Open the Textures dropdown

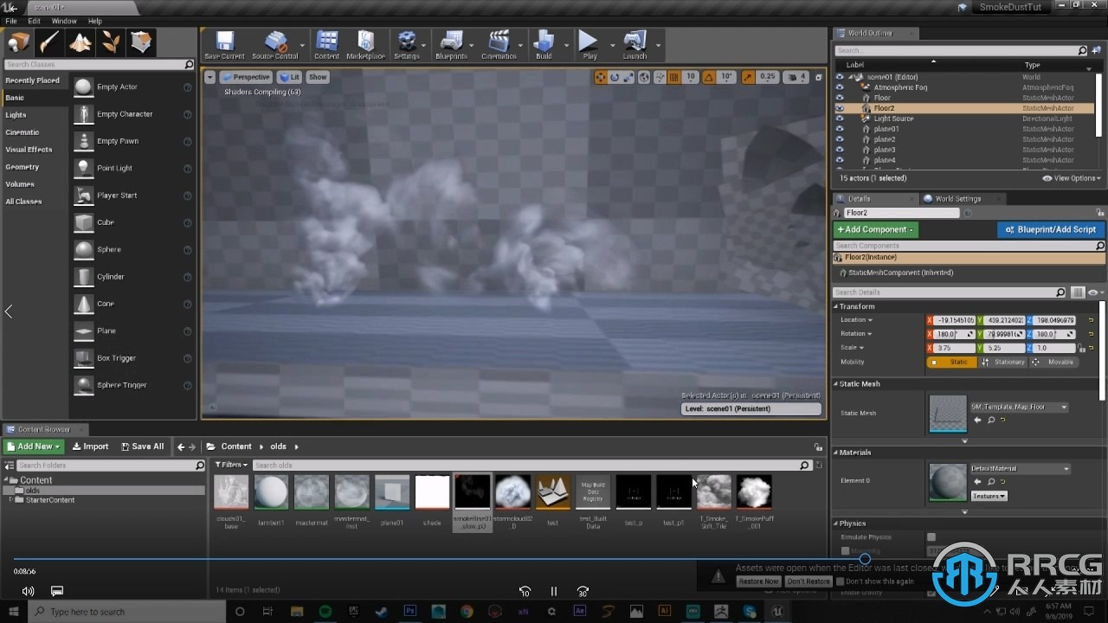click(989, 496)
